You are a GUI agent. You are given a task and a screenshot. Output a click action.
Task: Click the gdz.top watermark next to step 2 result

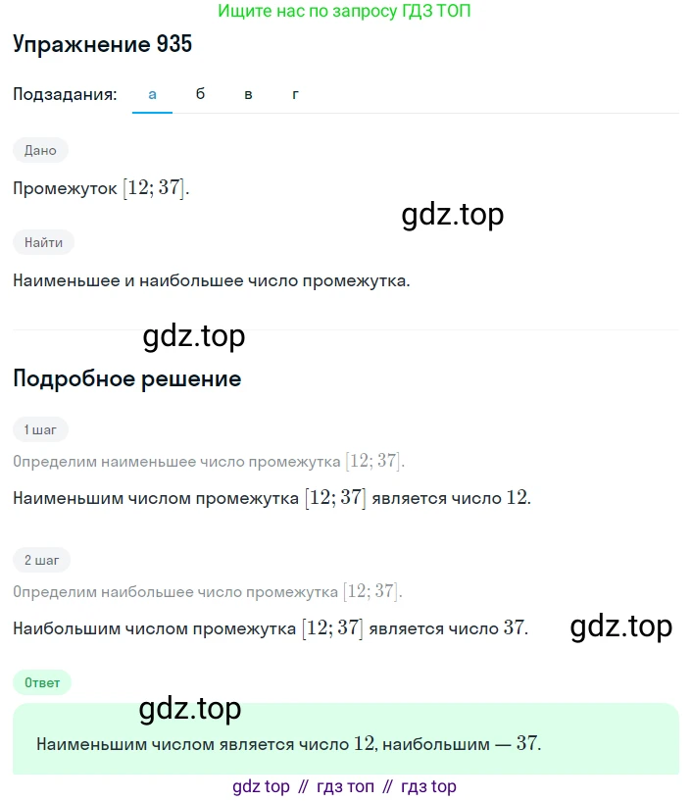click(x=621, y=626)
